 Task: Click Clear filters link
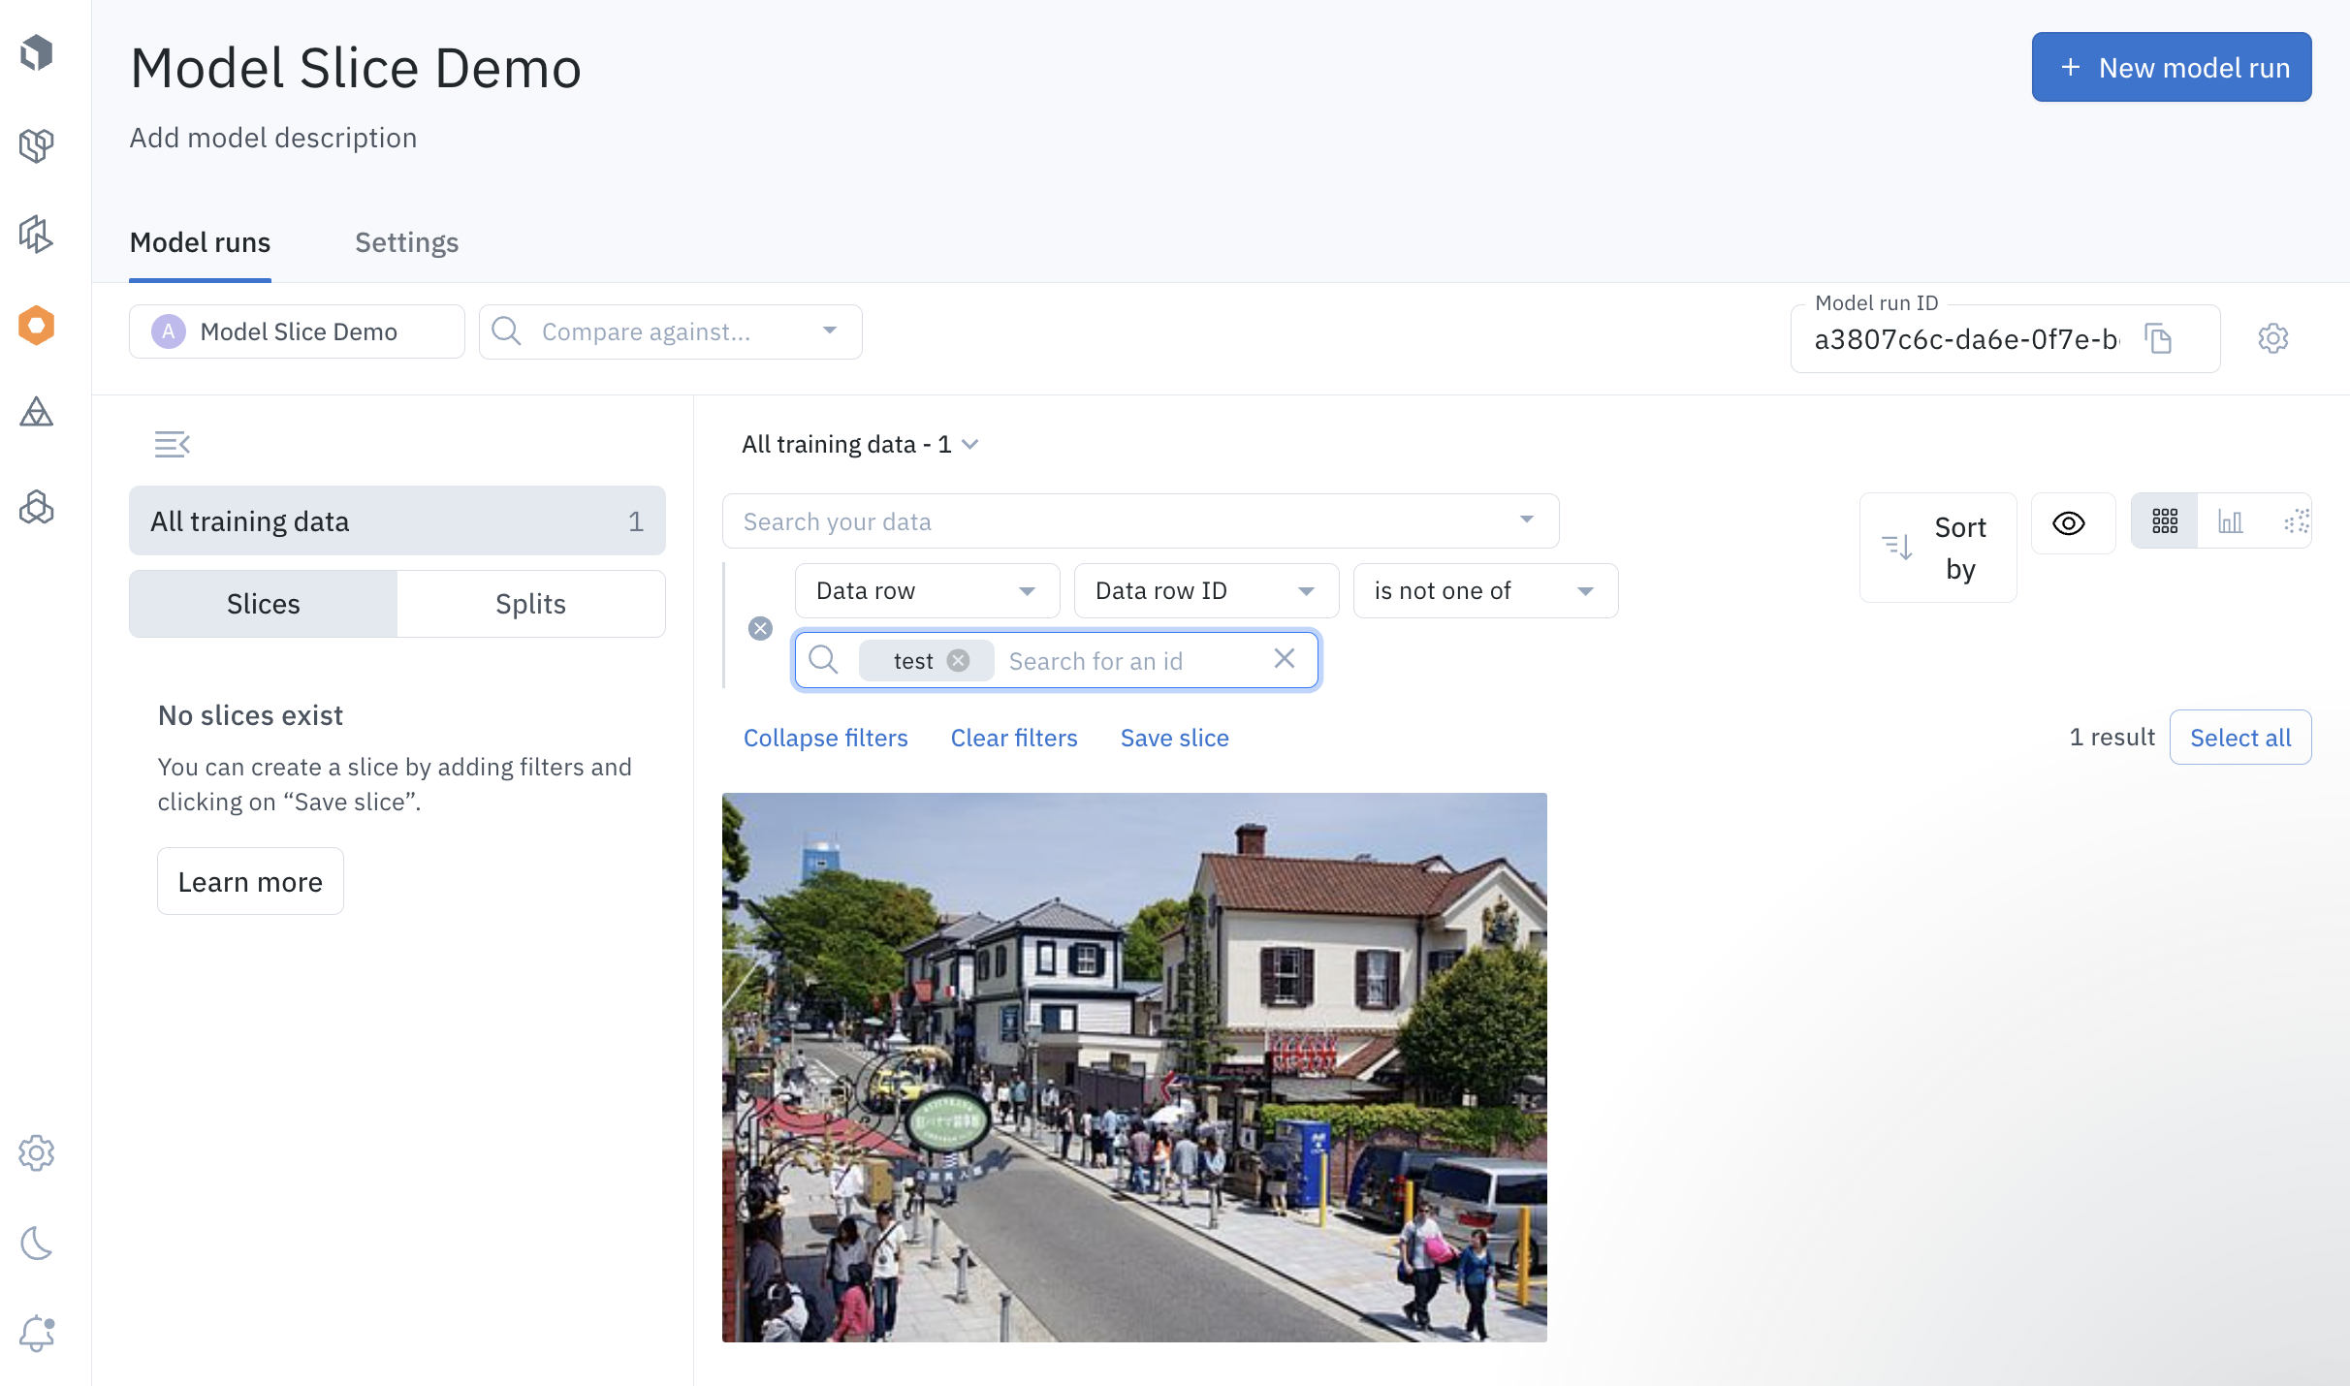(1013, 738)
